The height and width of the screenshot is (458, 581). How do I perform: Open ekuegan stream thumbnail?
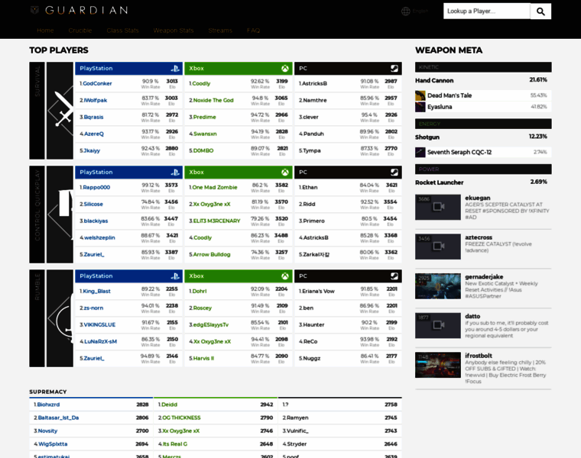(438, 207)
